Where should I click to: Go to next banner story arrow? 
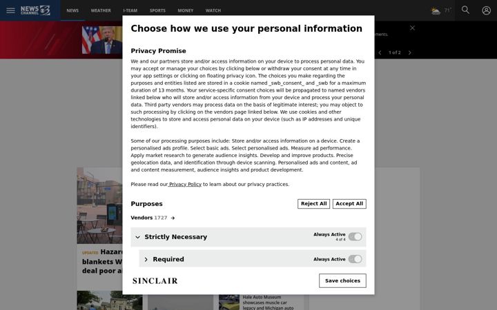pos(409,52)
